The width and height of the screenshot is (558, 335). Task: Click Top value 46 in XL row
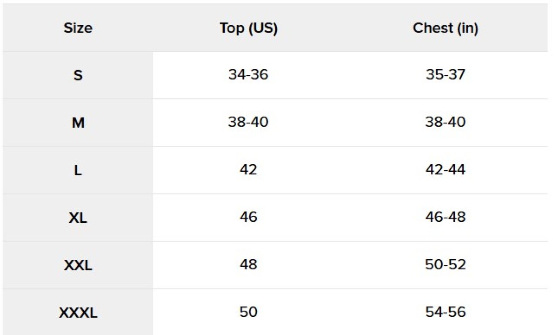[x=248, y=217]
